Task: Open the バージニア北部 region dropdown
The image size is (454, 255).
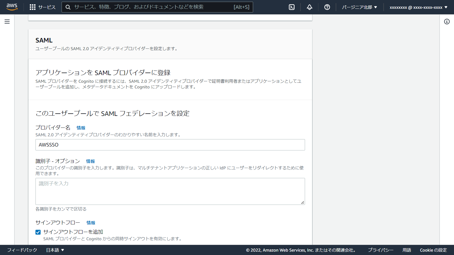Action: point(359,7)
